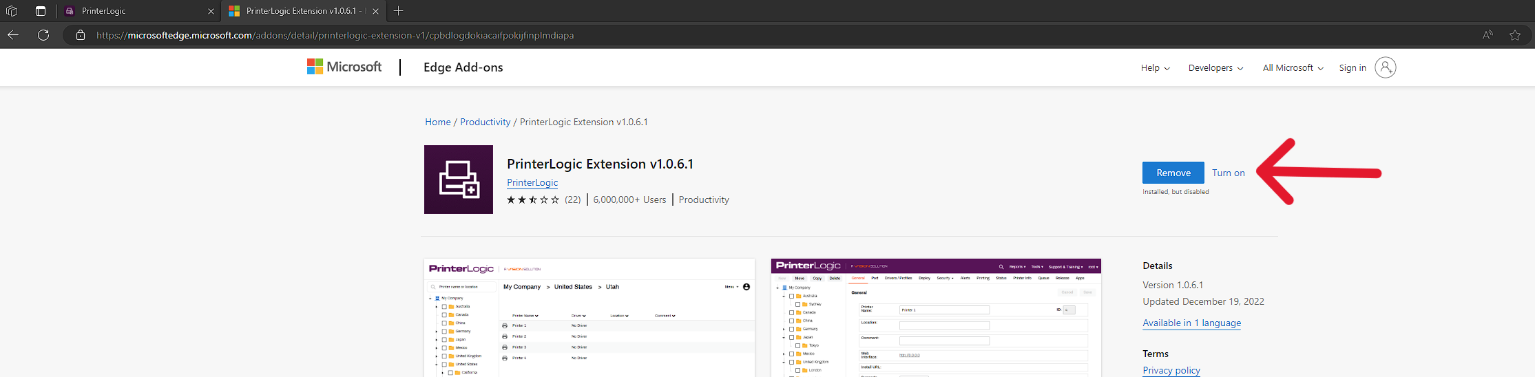Viewport: 1535px width, 377px height.
Task: Click the Version 1.0.6.1 text
Action: [1173, 285]
